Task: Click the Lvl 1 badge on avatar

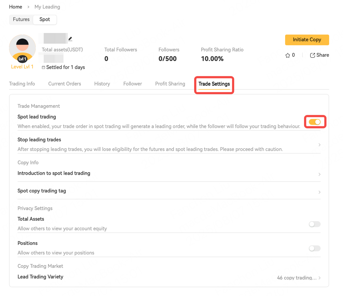Action: tap(23, 59)
